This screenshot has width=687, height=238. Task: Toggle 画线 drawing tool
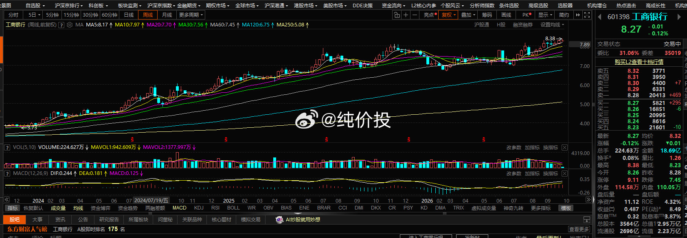506,15
